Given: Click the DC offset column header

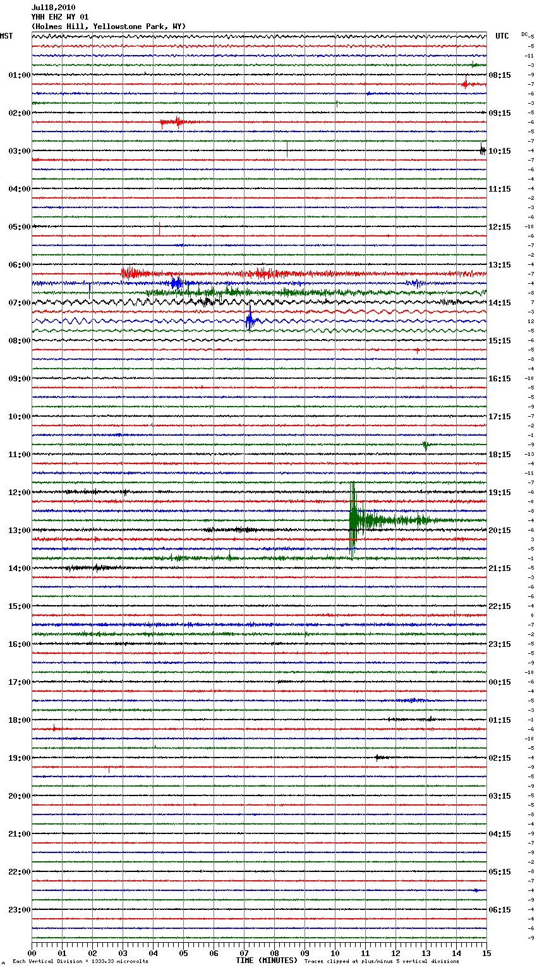Looking at the screenshot, I should pyautogui.click(x=524, y=34).
